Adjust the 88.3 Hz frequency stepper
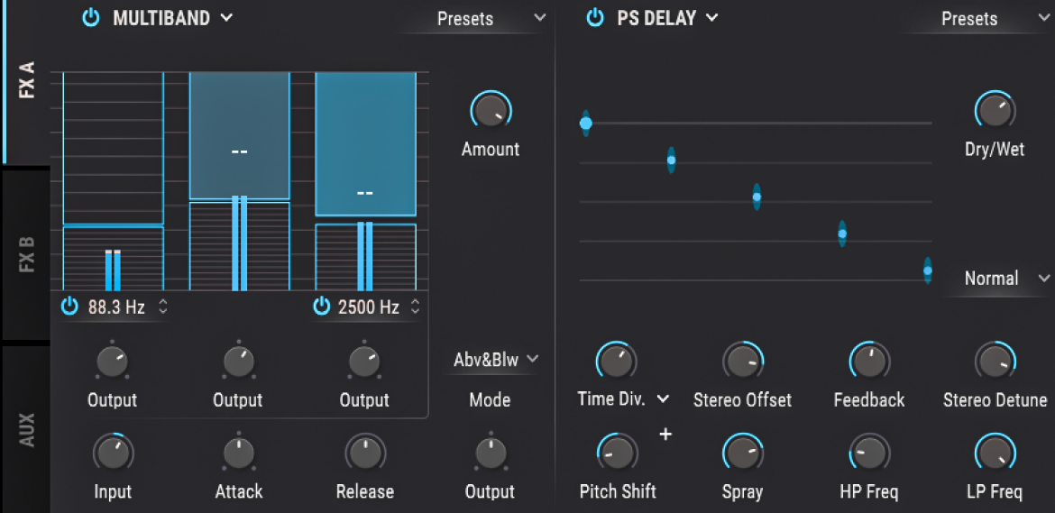This screenshot has height=513, width=1055. [x=163, y=307]
